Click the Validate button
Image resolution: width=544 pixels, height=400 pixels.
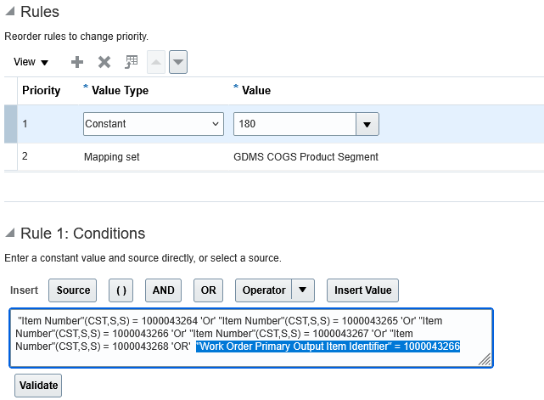(38, 385)
